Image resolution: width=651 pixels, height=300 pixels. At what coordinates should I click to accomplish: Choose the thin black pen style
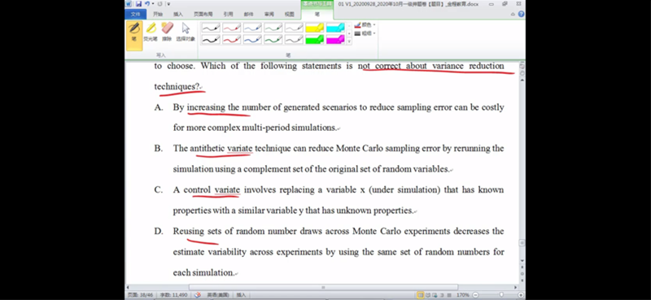(211, 28)
